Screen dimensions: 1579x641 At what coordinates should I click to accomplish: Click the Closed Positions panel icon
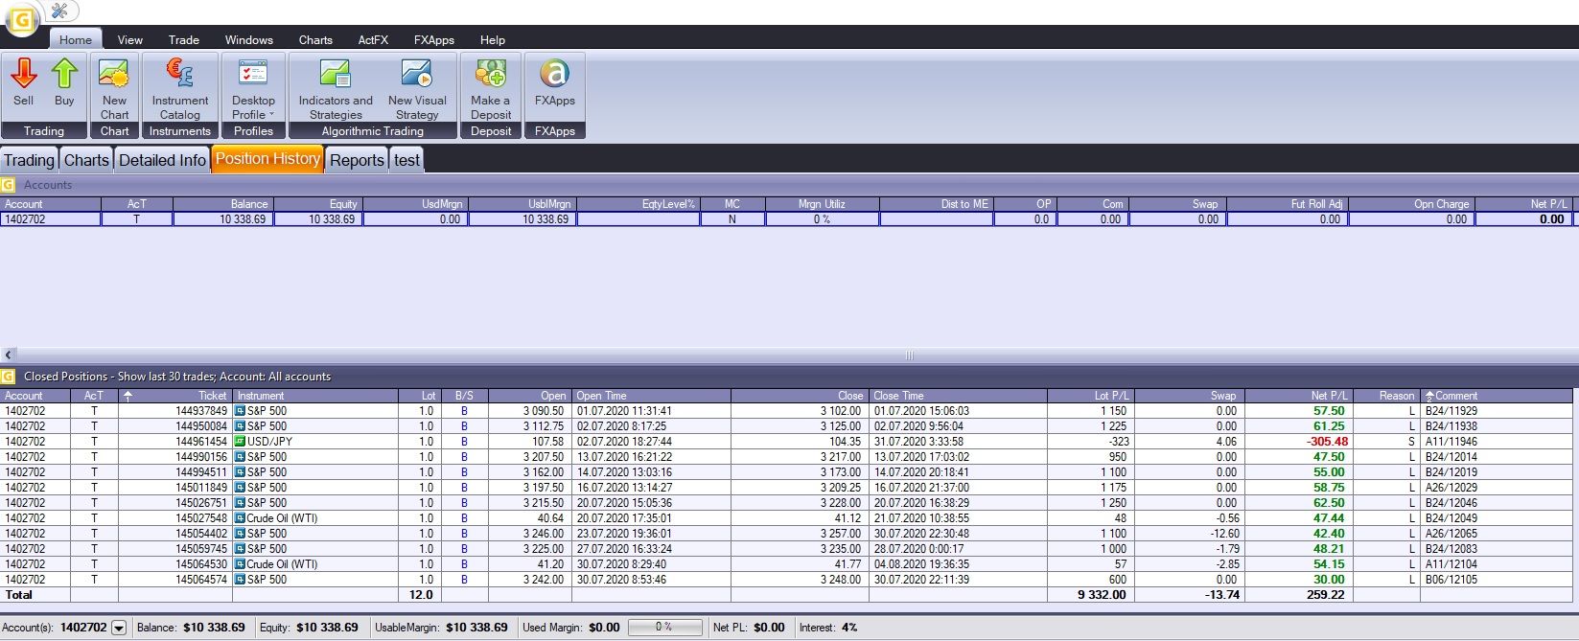click(x=9, y=377)
